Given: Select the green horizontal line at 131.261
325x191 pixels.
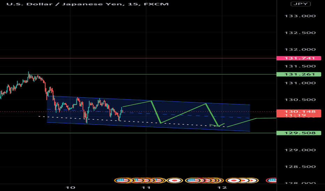Looking at the screenshot, I should point(138,74).
